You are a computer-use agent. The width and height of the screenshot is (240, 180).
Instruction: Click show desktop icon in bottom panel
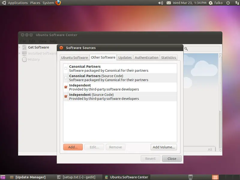(3, 177)
